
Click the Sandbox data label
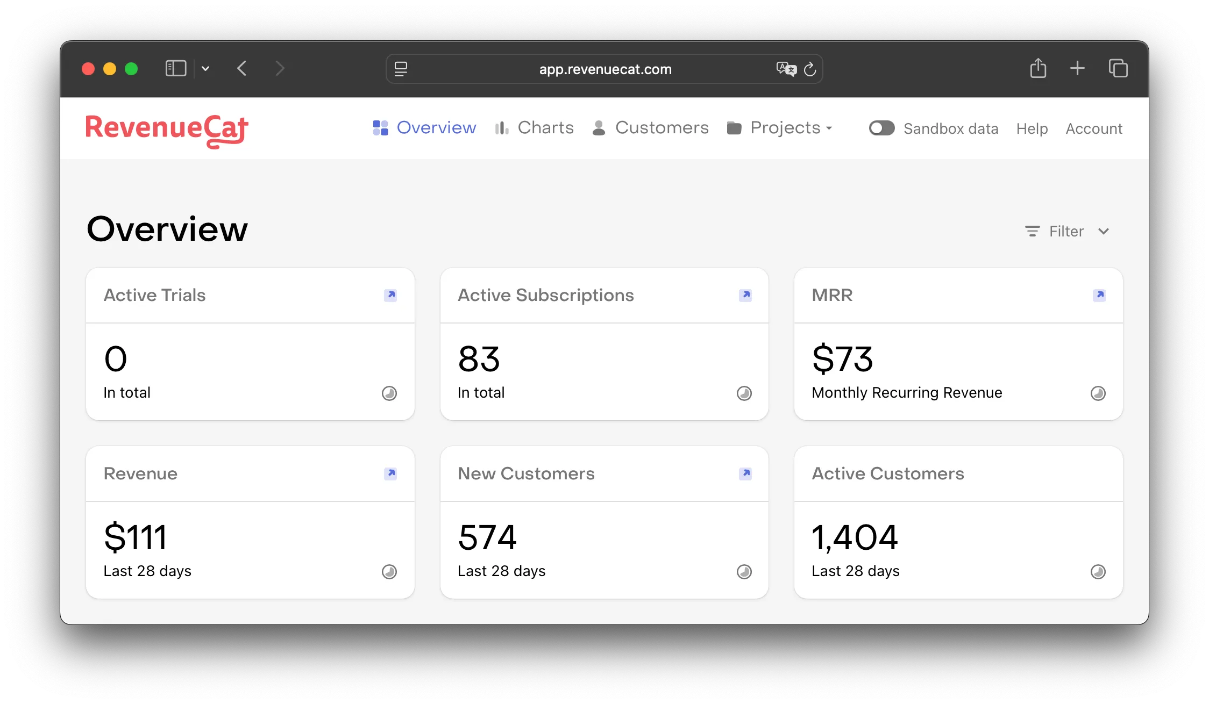point(951,128)
